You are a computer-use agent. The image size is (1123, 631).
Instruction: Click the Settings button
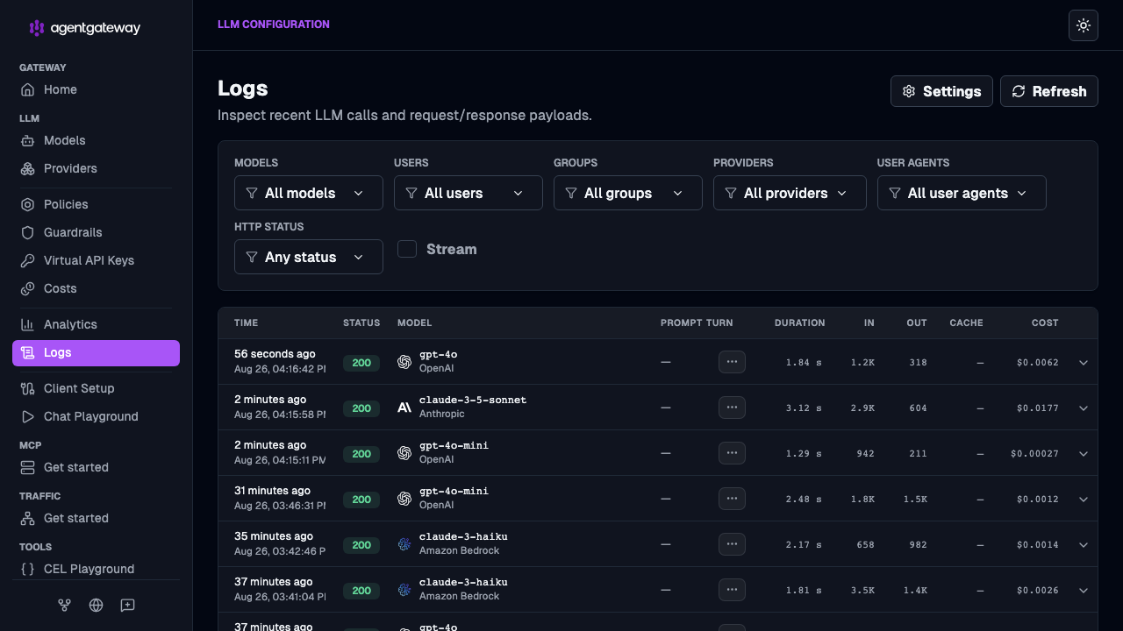(941, 91)
